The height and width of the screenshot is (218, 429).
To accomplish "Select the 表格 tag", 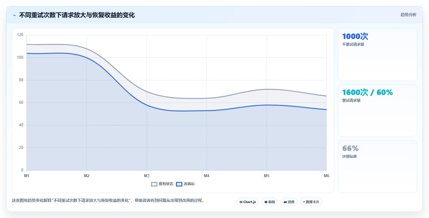I will coord(270,202).
